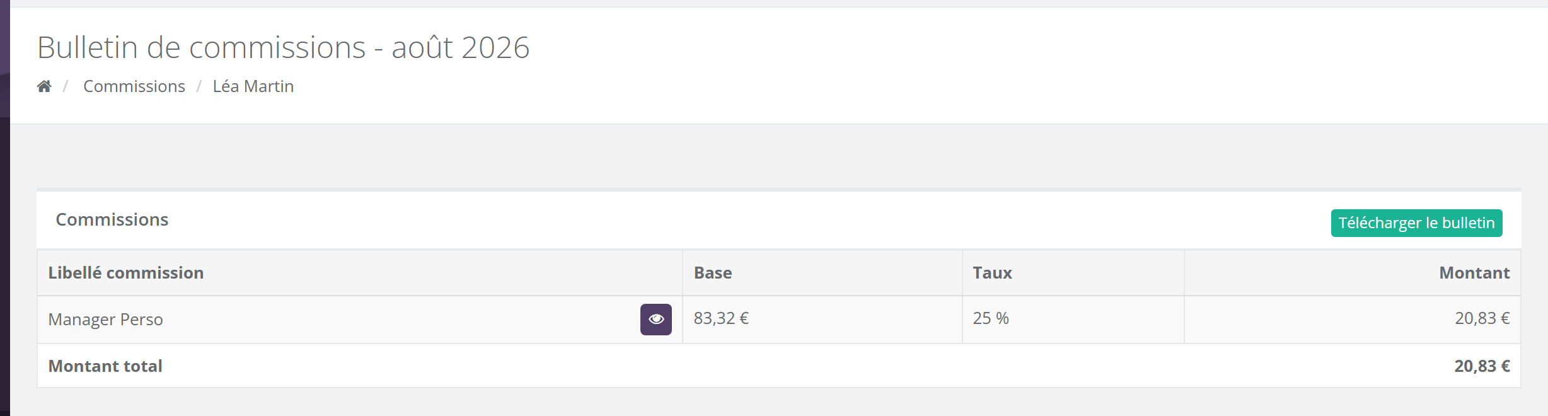
Task: Click the bold total 20,83 € value
Action: 1482,366
